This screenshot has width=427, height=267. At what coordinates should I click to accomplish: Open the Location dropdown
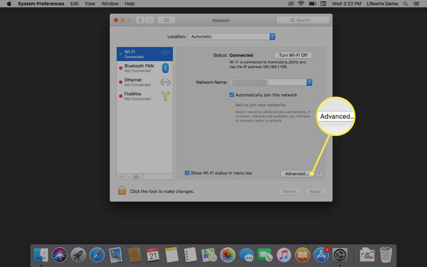point(232,37)
